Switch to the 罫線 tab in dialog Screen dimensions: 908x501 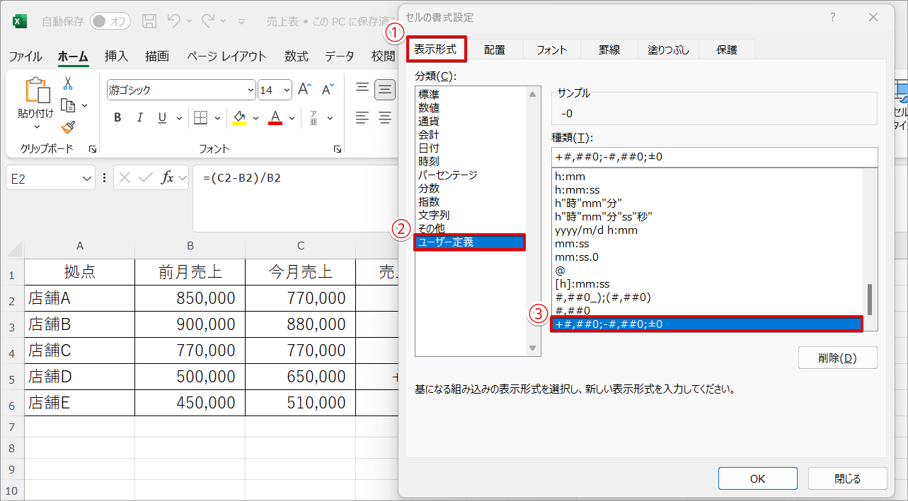[x=609, y=49]
